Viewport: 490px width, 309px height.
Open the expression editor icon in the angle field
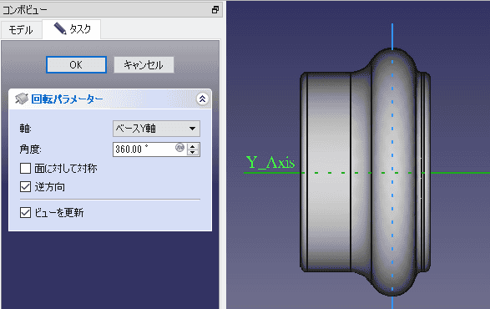click(179, 147)
